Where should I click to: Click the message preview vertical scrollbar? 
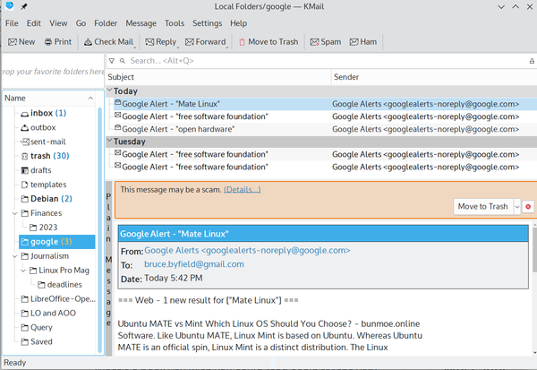point(534,249)
